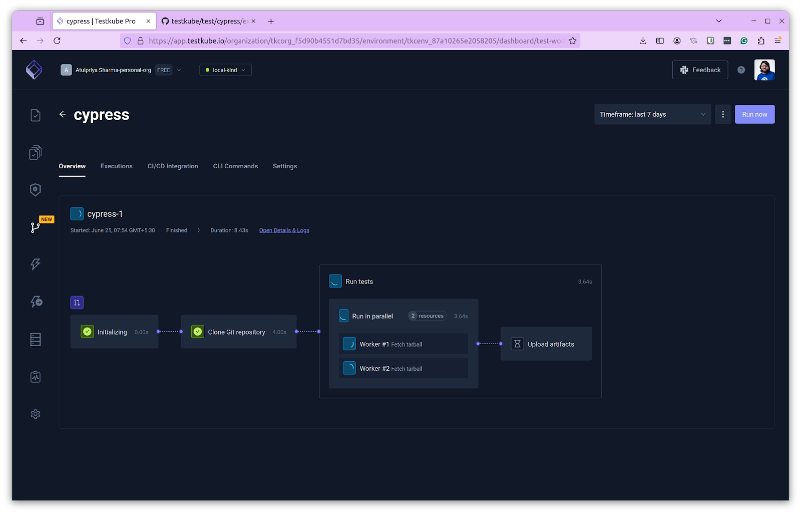The image size is (801, 514).
Task: Click the Feedback button
Action: (700, 70)
